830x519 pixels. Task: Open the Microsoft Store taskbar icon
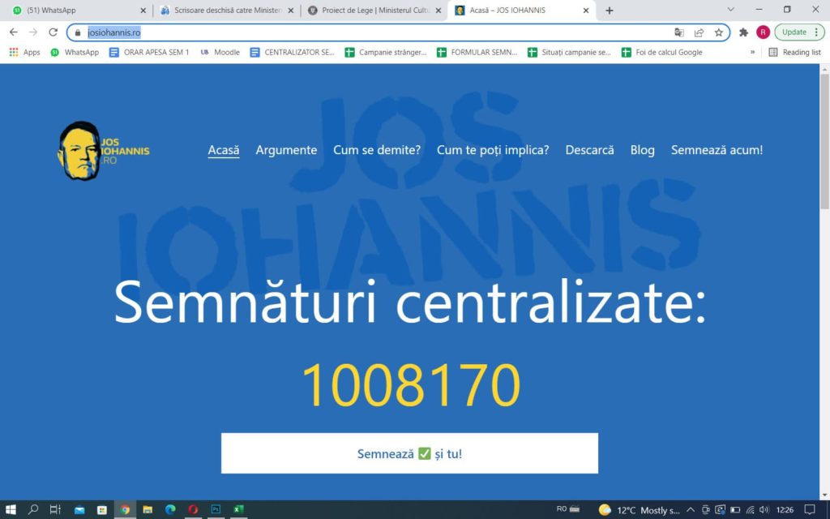[x=102, y=509]
